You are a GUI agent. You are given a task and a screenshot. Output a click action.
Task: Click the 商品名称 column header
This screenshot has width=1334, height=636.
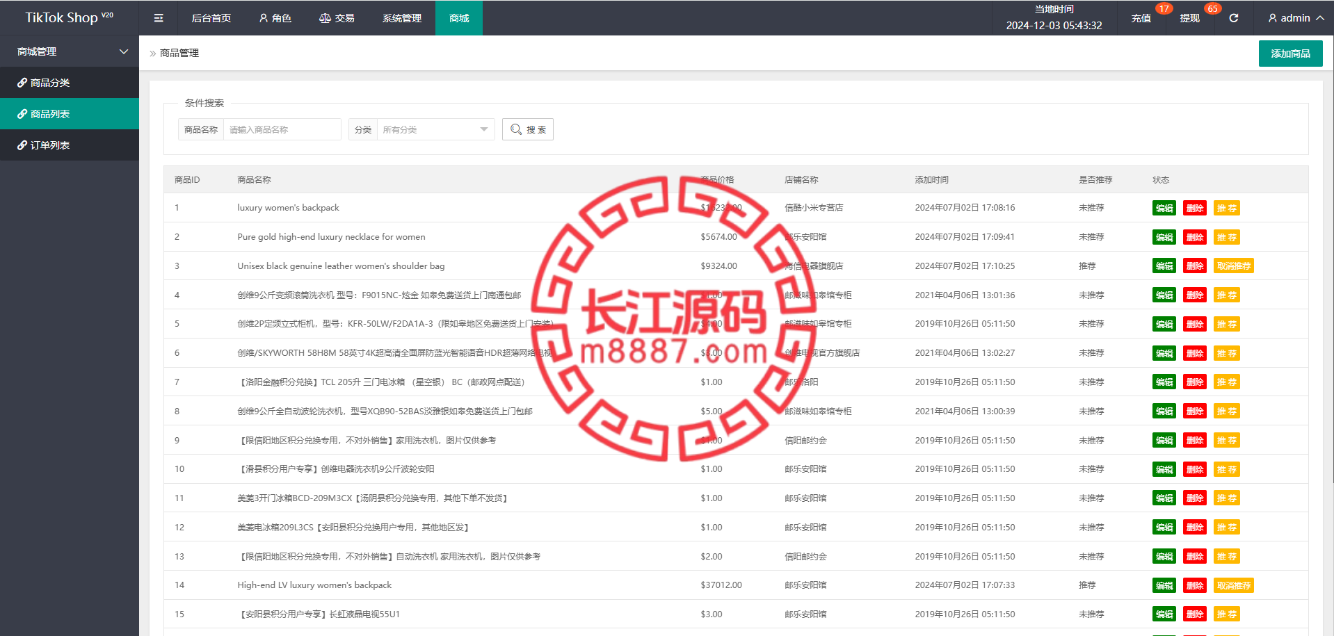pyautogui.click(x=254, y=179)
